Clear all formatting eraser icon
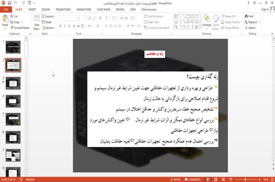Image resolution: width=275 pixels, height=182 pixels. pos(100,18)
